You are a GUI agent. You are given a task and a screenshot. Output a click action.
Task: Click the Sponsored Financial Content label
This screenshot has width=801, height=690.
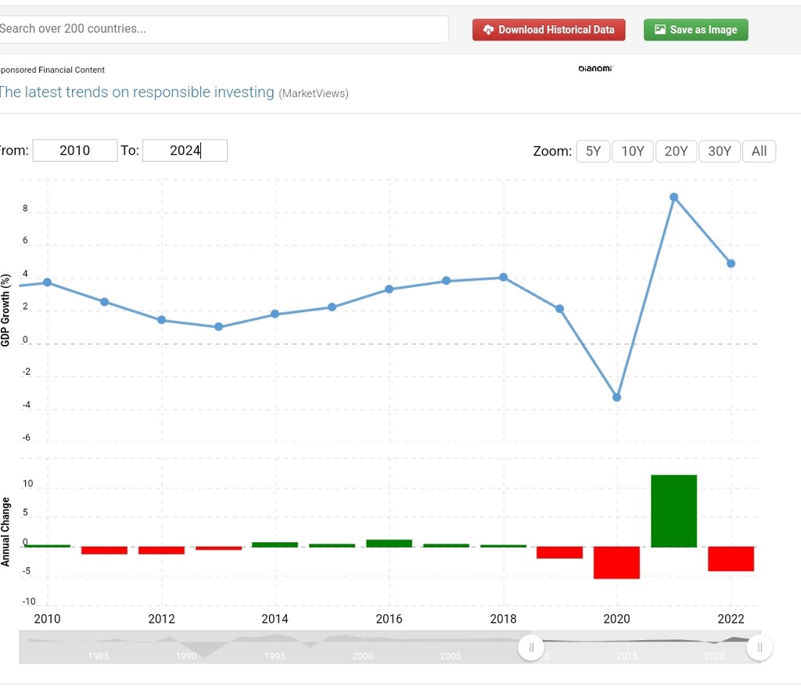coord(52,70)
